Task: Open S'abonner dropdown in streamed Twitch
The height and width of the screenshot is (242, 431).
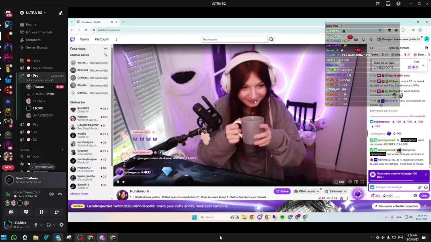Action: point(335,191)
